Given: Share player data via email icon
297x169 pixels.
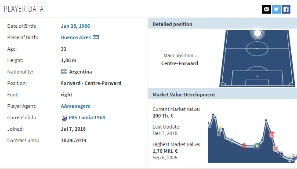Looking at the screenshot, I should (267, 9).
